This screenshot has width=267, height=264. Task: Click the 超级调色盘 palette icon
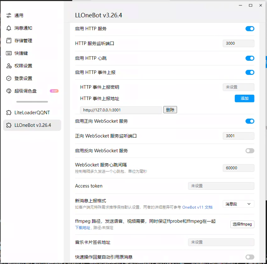pyautogui.click(x=9, y=91)
